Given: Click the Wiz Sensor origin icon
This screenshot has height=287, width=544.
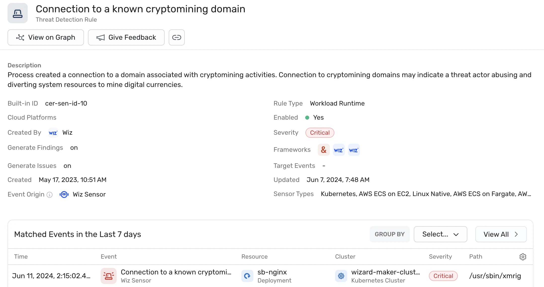Looking at the screenshot, I should tap(64, 195).
